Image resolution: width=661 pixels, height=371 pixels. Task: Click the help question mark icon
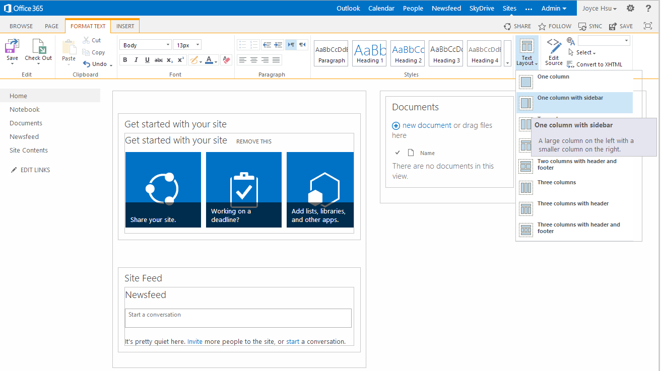pyautogui.click(x=648, y=8)
